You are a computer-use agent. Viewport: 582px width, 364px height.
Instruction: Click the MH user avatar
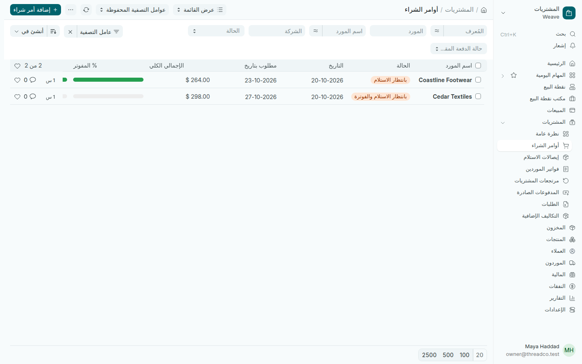569,350
